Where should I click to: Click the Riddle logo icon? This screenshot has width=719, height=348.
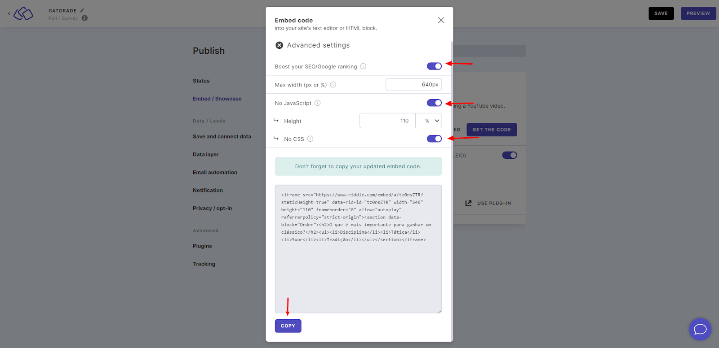pyautogui.click(x=23, y=13)
